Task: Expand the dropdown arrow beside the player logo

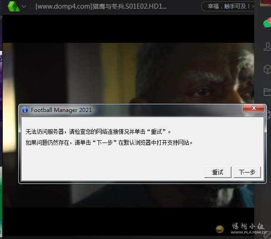Action: pyautogui.click(x=24, y=6)
